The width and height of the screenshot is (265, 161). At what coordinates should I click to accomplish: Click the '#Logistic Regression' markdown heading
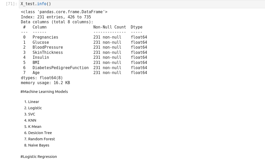39,157
